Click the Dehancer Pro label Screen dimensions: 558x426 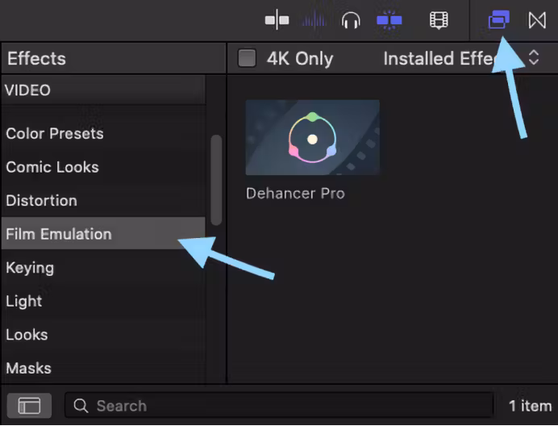pos(295,194)
